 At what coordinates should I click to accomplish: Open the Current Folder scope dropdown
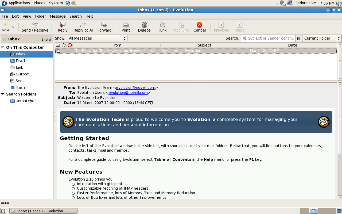point(322,38)
